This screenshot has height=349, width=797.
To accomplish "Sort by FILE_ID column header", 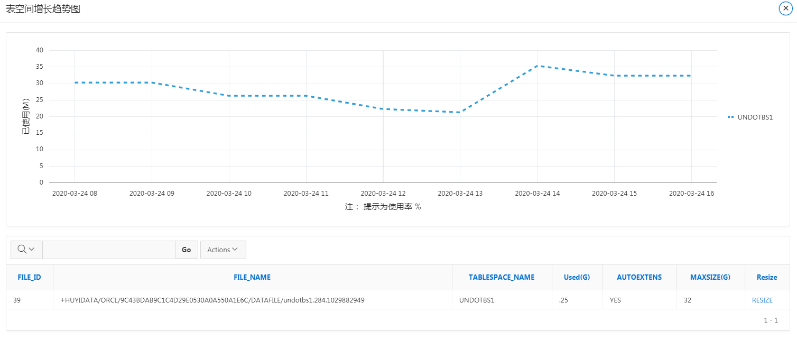I will 30,277.
